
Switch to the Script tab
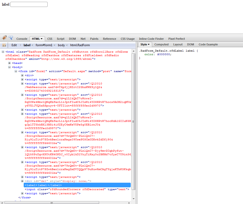(60, 39)
